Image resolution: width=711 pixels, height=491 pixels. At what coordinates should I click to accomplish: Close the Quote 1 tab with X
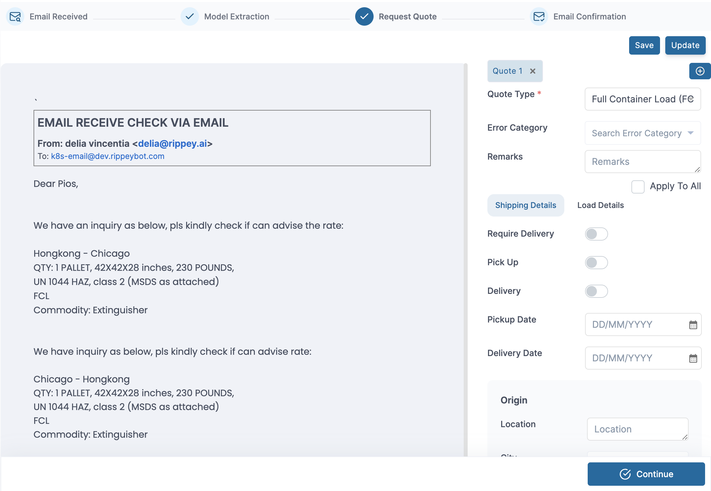coord(533,71)
